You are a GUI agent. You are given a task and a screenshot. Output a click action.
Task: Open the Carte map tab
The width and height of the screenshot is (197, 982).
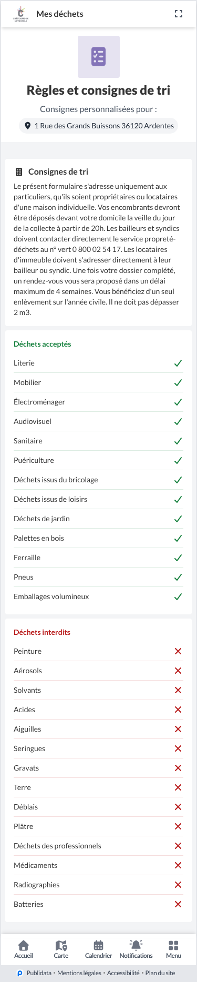coord(61,949)
